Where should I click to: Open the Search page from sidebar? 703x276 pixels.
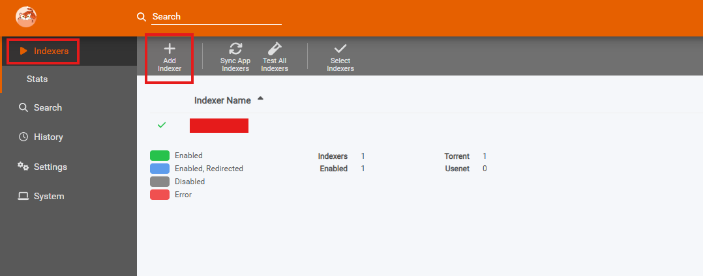pos(48,107)
